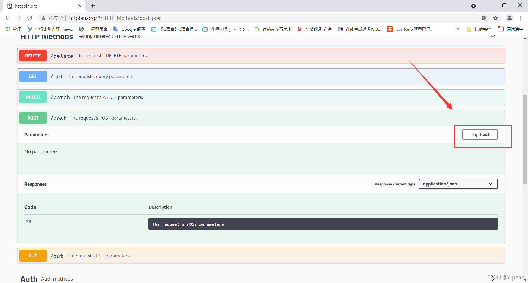Collapse the HTTP Methods section chevron
Viewport: 528px width, 283px height.
pyautogui.click(x=493, y=37)
